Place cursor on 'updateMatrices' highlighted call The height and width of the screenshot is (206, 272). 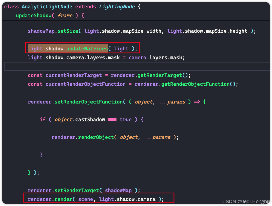click(87, 49)
